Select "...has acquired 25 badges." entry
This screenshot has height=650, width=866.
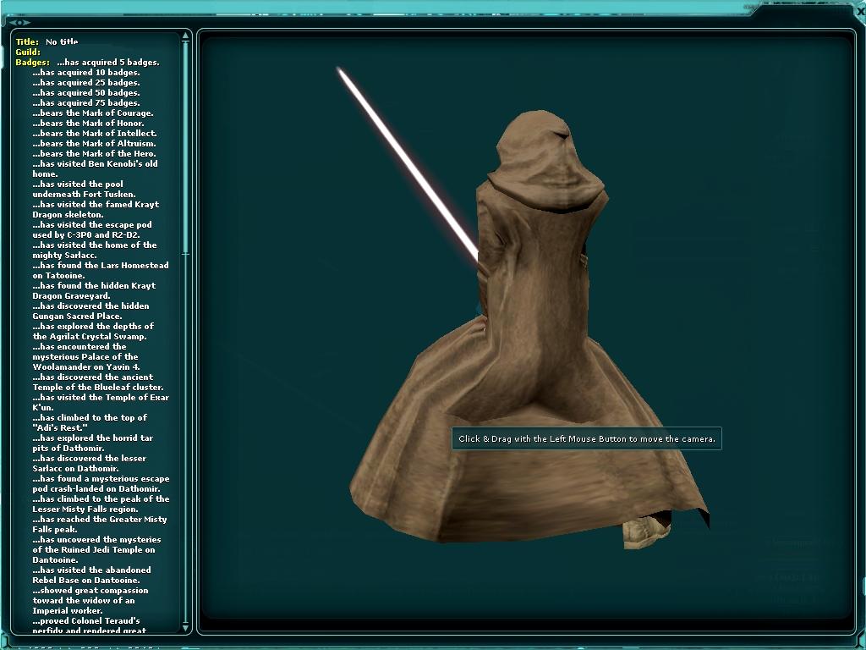[x=86, y=82]
